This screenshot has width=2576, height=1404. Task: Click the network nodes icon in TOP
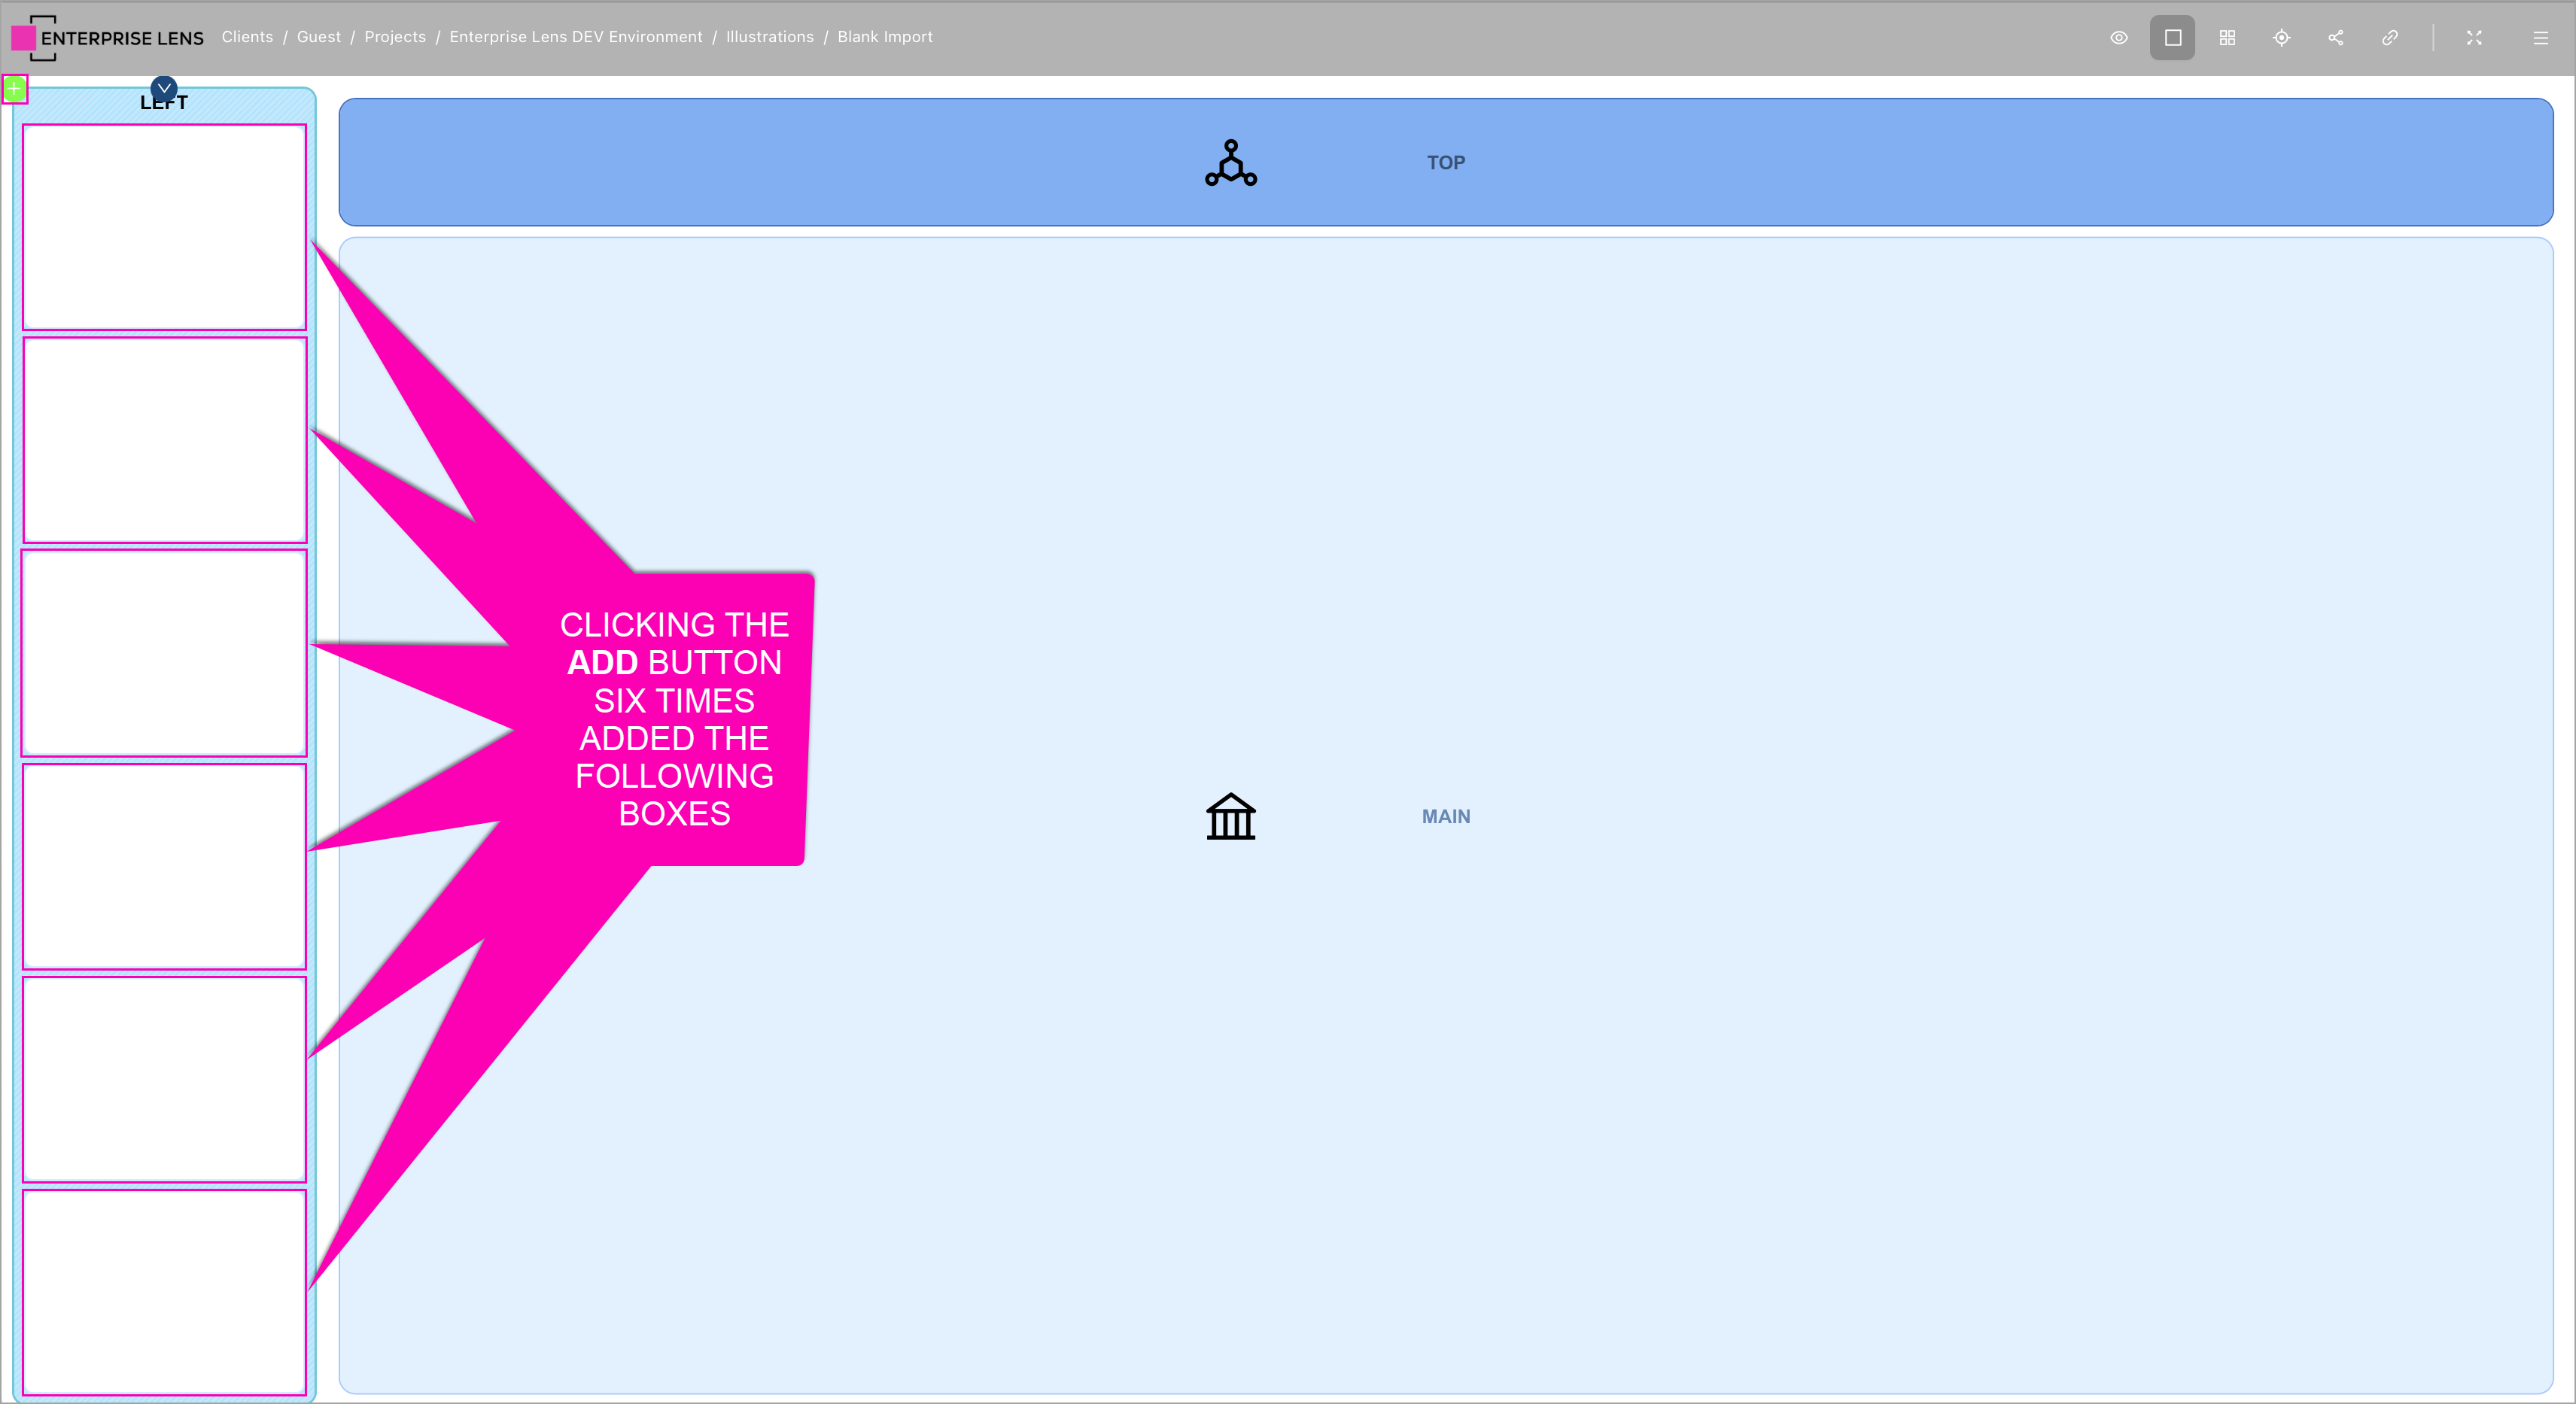pos(1230,163)
